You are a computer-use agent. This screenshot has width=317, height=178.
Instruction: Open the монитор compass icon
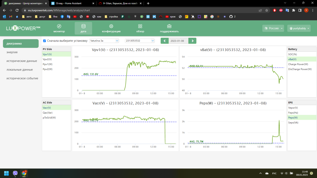(59, 26)
